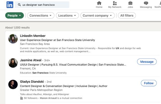This screenshot has width=161, height=104.
Task: Click 'Education: San Francisco State University' text
Action: click(x=43, y=73)
